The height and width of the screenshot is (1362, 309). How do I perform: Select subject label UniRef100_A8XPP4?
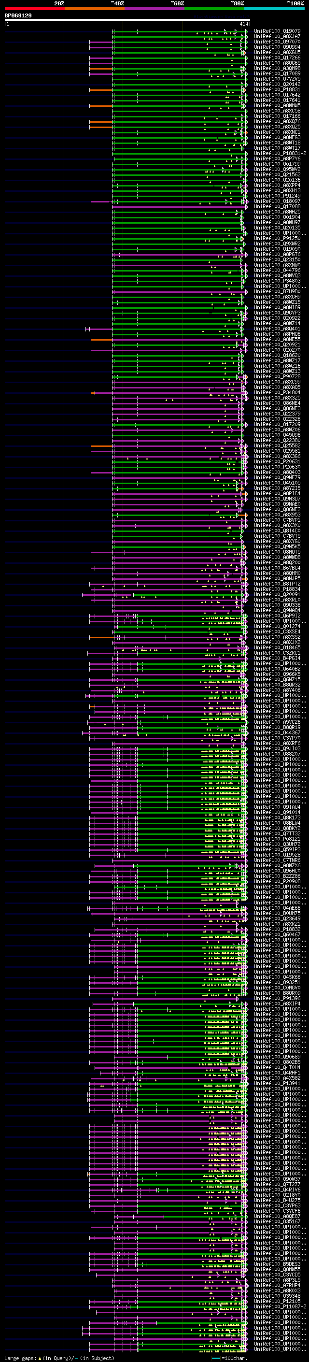tap(277, 185)
